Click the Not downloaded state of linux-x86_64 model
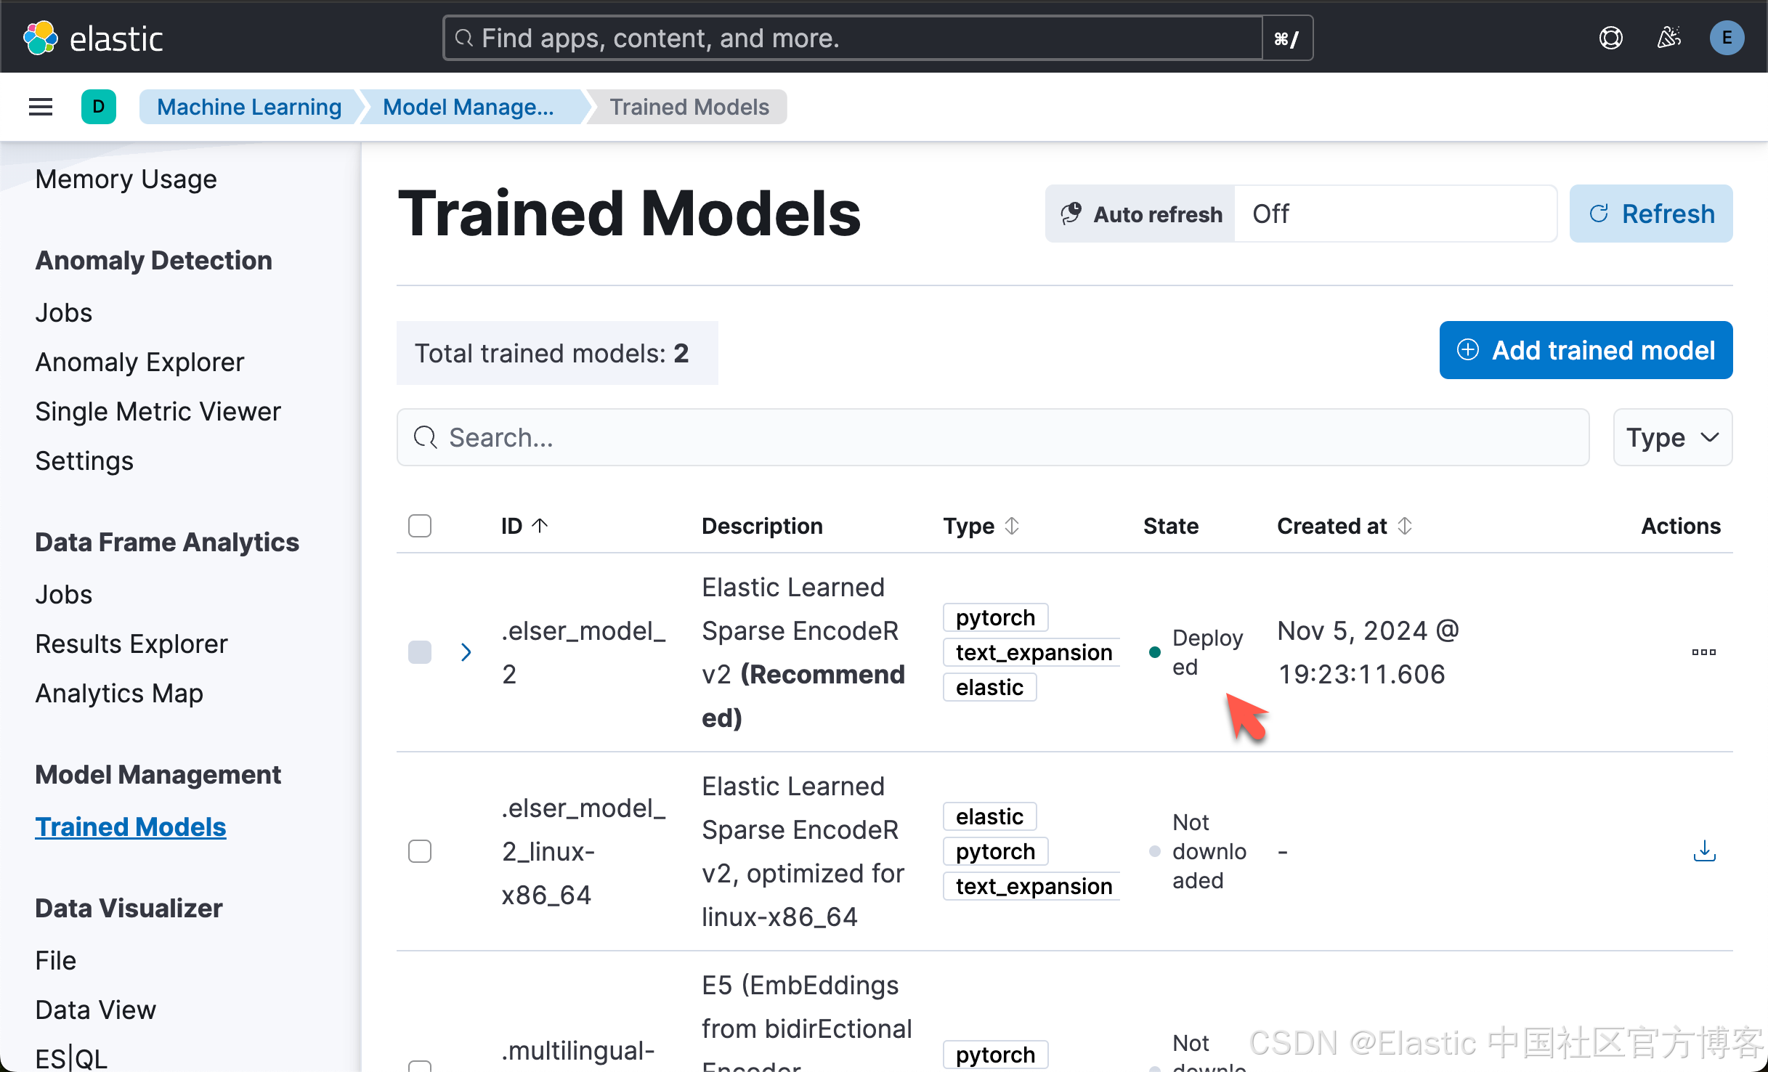Viewport: 1768px width, 1072px height. pos(1209,851)
